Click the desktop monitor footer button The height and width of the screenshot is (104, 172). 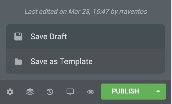click(x=70, y=92)
